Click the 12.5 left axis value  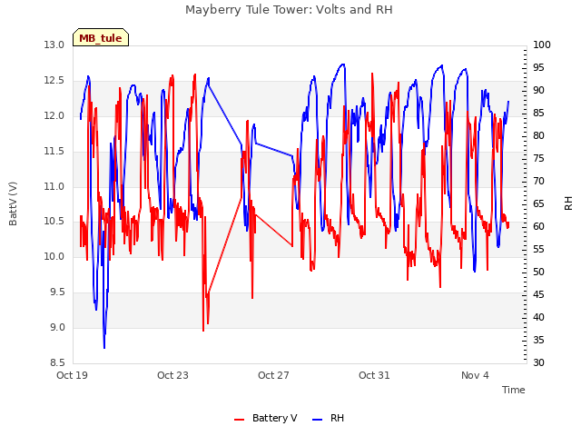54,81
